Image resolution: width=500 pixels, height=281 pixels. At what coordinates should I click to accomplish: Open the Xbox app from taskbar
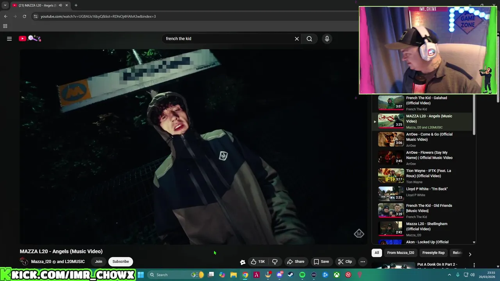coord(337,275)
